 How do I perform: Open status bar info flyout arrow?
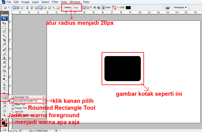(x=56, y=131)
